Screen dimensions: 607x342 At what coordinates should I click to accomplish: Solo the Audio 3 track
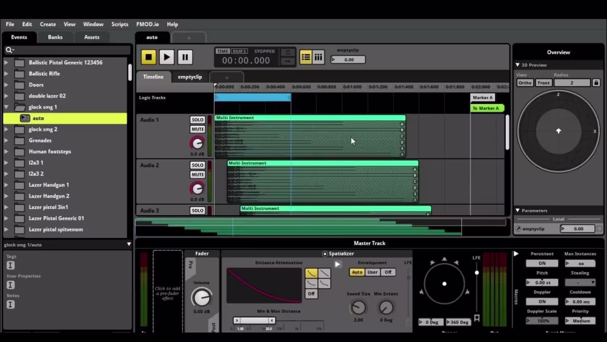[197, 211]
